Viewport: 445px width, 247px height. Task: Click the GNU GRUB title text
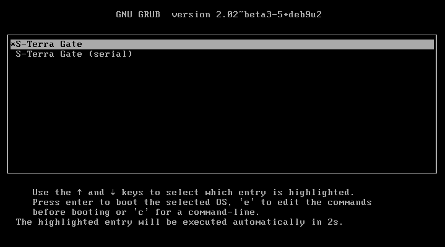[x=138, y=14]
